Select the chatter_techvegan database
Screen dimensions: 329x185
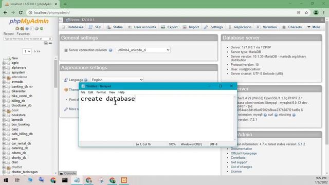pyautogui.click(x=25, y=172)
